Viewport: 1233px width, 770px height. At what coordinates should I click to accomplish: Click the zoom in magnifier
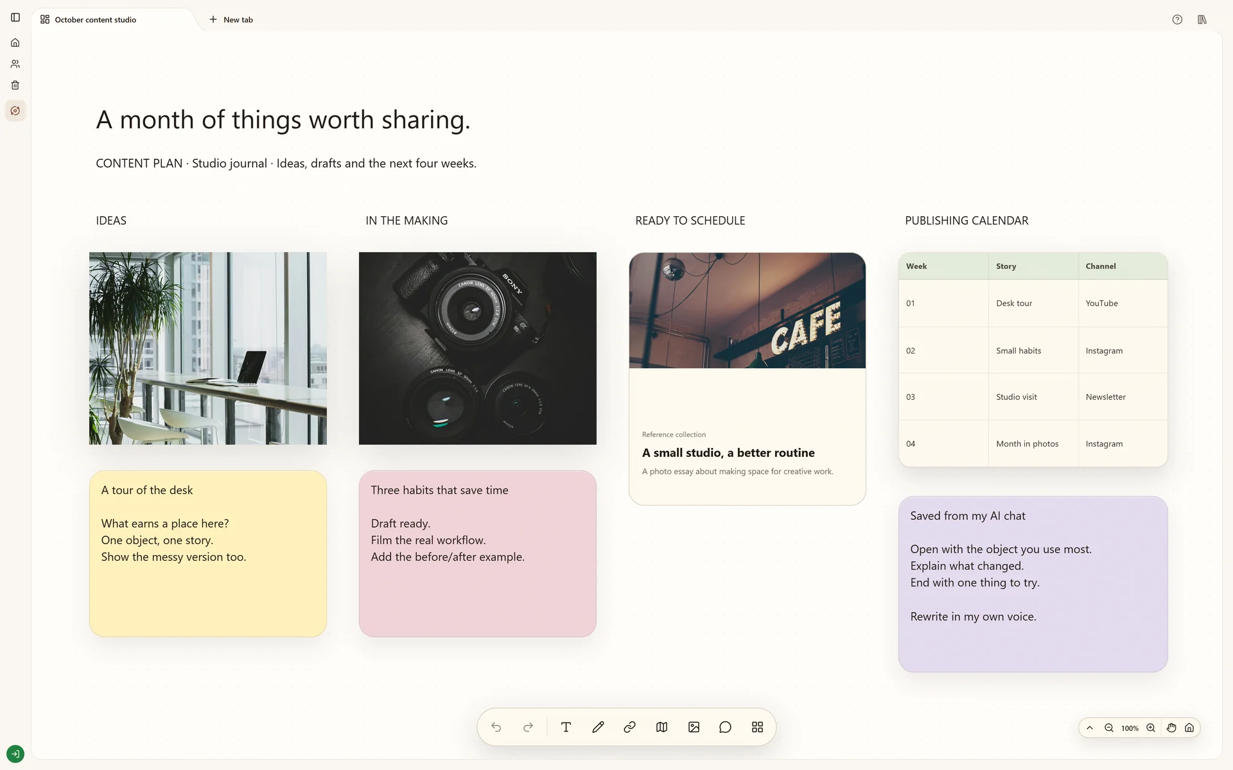(x=1151, y=728)
